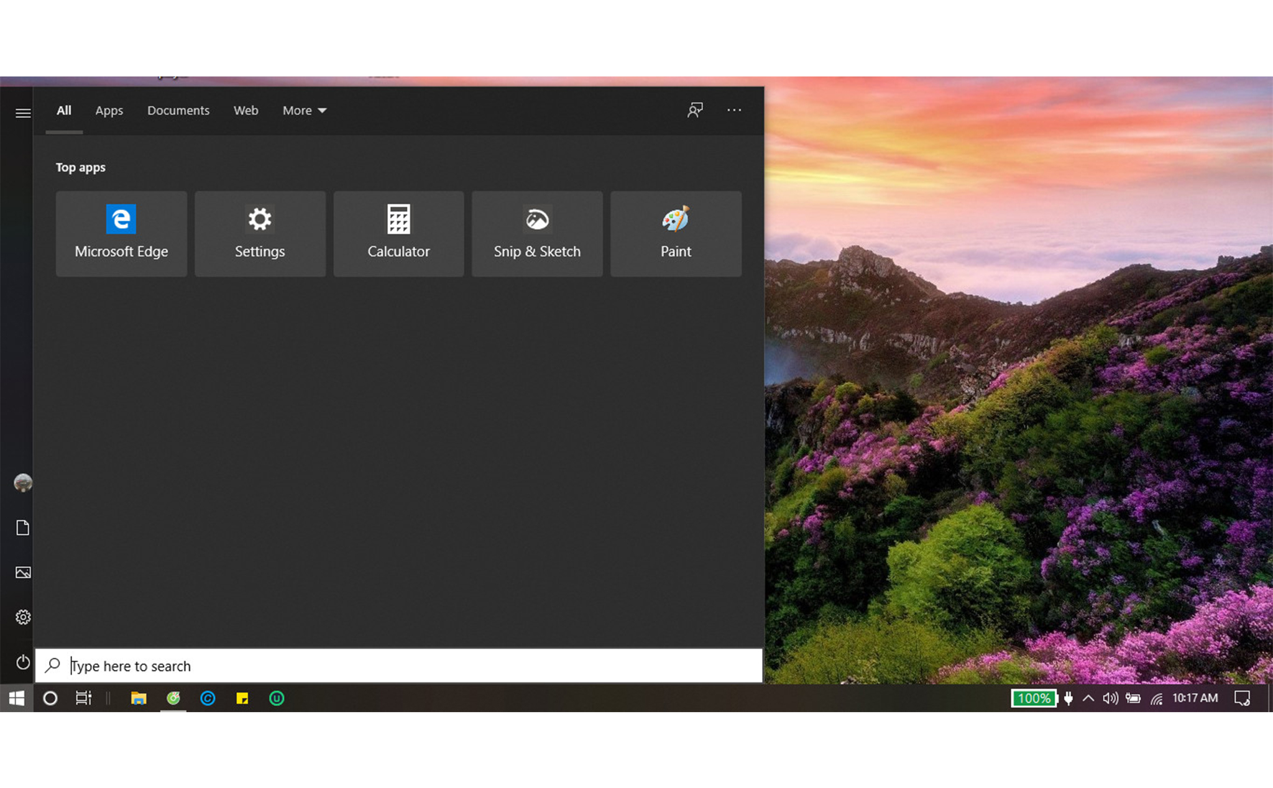Select the Web filter tab
The width and height of the screenshot is (1273, 788).
coord(246,111)
